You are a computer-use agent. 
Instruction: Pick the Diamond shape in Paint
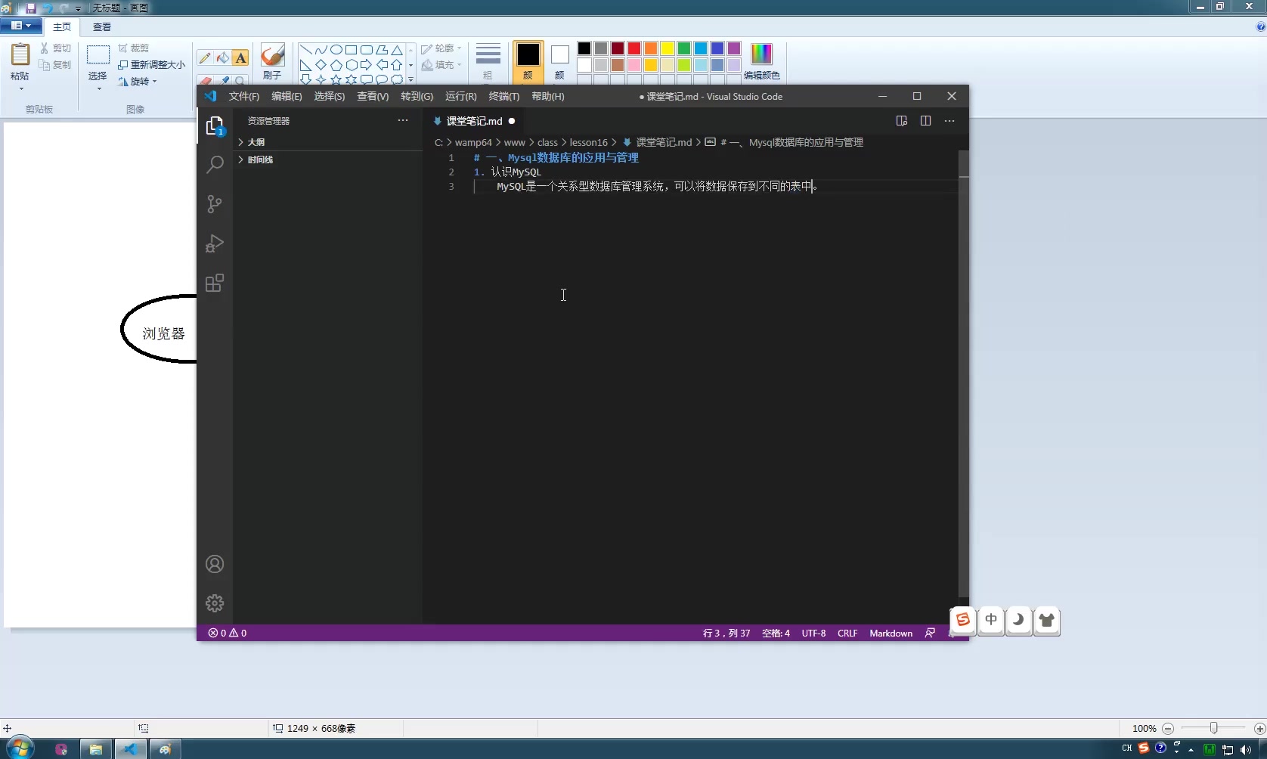tap(321, 65)
